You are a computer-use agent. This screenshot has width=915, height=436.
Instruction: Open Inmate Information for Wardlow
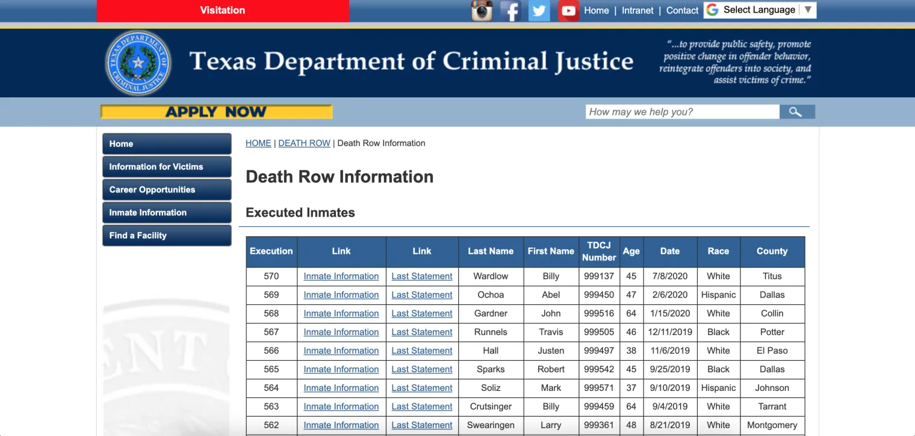pyautogui.click(x=341, y=276)
